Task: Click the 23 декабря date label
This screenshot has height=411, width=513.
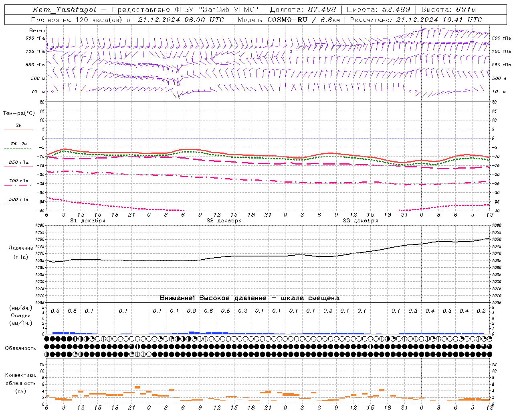Action: (360, 221)
